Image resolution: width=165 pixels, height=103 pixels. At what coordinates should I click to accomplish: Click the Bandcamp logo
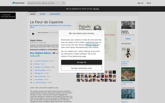(x=18, y=3)
